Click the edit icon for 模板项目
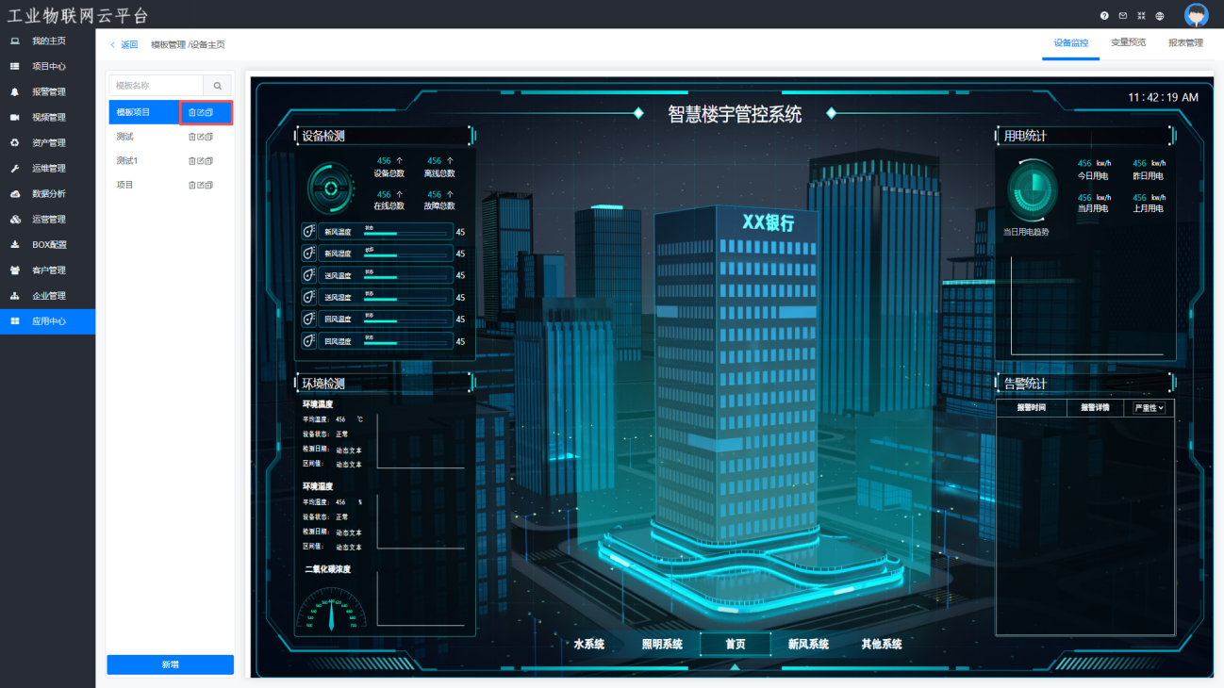Viewport: 1224px width, 688px height. (x=200, y=112)
